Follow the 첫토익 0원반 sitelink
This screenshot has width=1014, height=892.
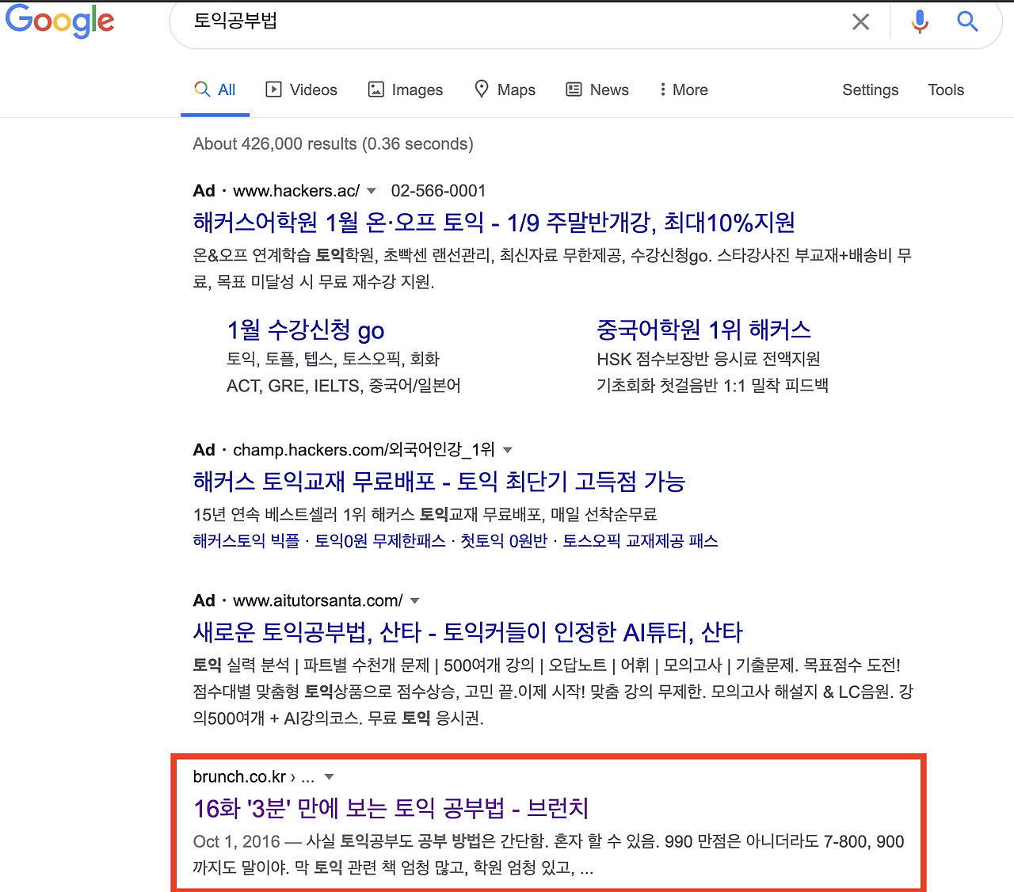click(504, 541)
